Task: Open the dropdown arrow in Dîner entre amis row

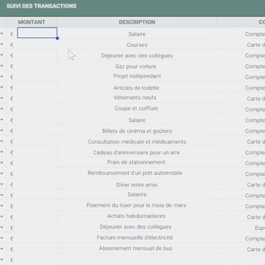Action: 2,185
